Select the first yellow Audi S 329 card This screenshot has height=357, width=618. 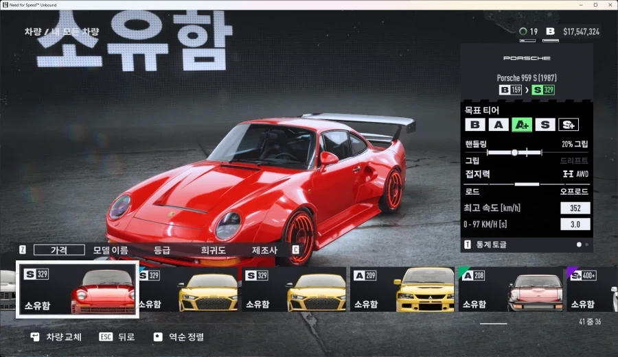(188, 289)
